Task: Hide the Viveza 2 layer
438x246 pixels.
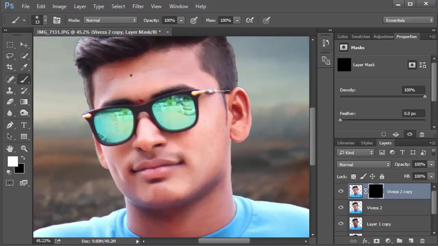Action: (341, 207)
